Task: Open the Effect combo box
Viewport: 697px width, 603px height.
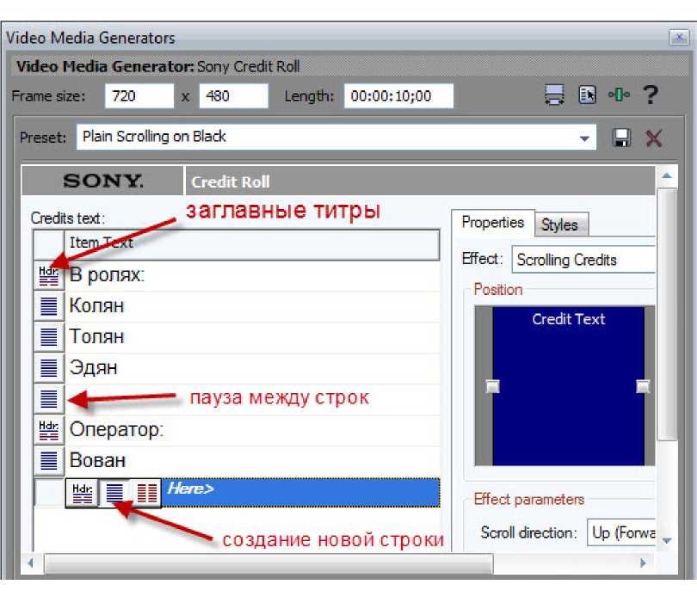Action: point(583,260)
